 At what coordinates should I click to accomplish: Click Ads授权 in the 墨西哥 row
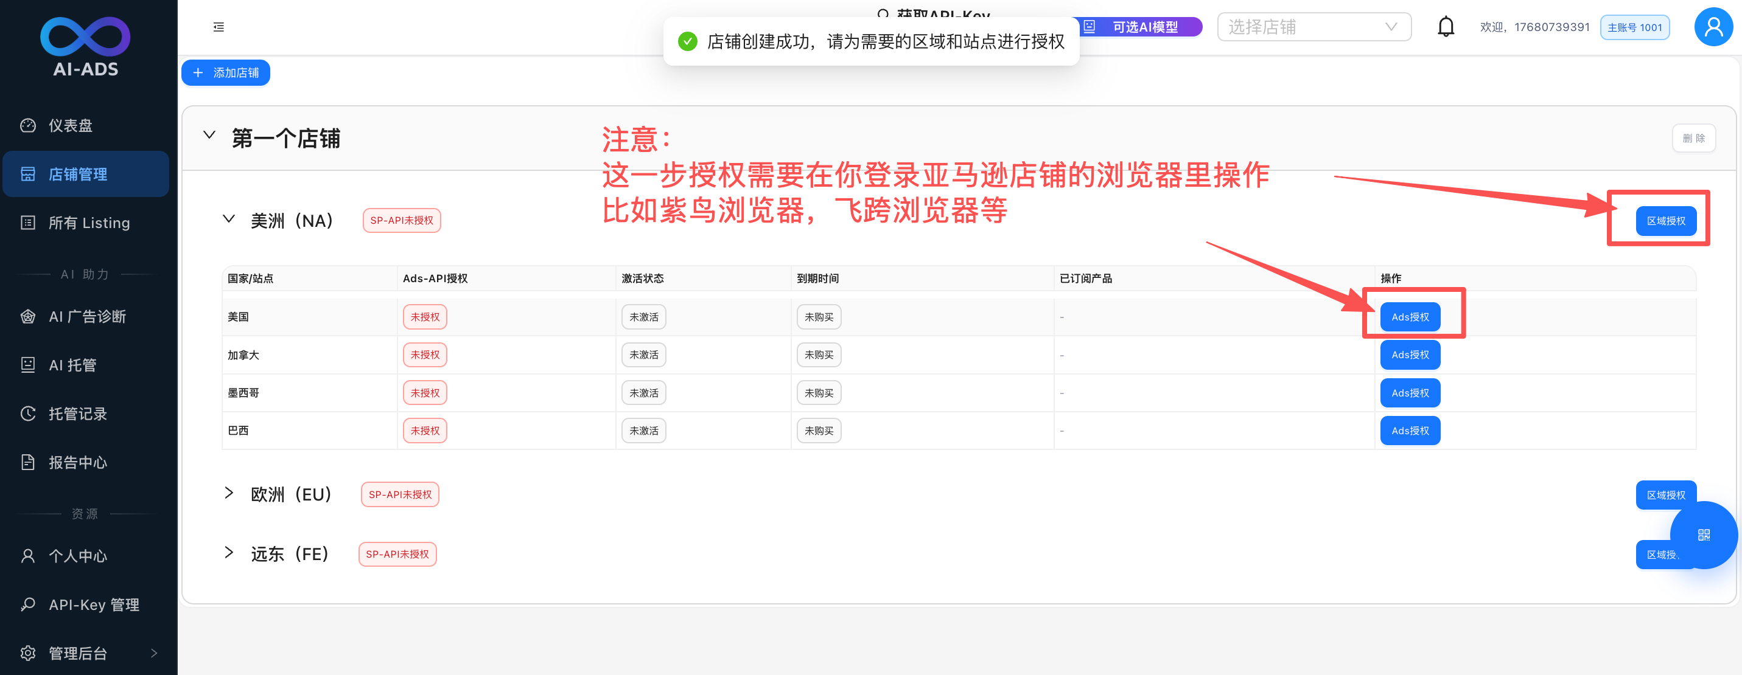point(1410,393)
